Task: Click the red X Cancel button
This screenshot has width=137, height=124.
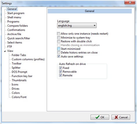Action: (x=121, y=117)
